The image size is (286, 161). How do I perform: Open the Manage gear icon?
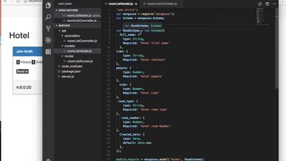click(48, 160)
